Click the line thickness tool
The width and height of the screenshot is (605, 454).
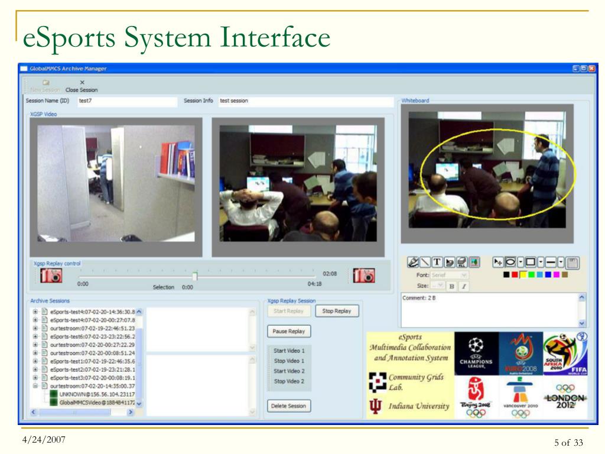(551, 262)
